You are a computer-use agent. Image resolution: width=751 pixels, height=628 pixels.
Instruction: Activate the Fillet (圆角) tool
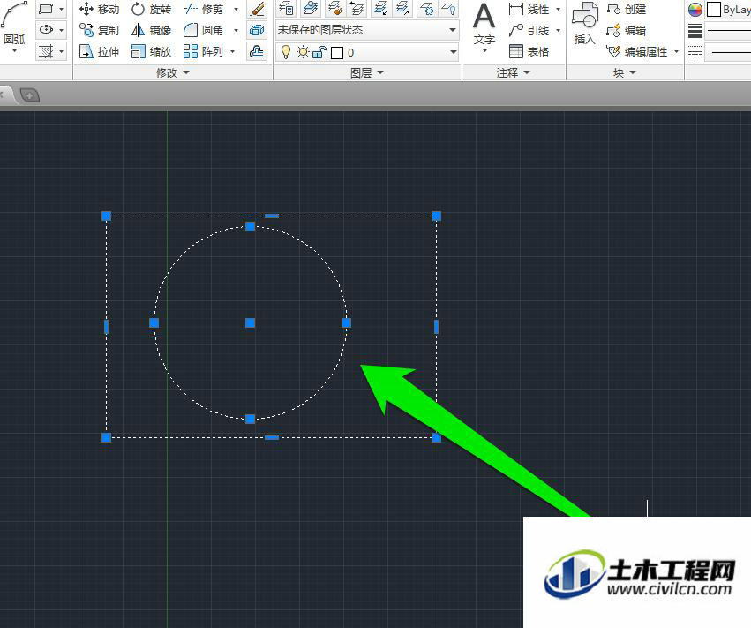coord(204,30)
